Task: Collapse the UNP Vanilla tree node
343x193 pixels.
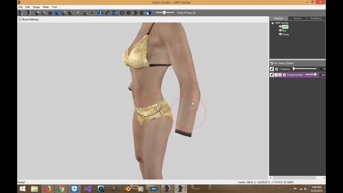Action: pos(273,23)
